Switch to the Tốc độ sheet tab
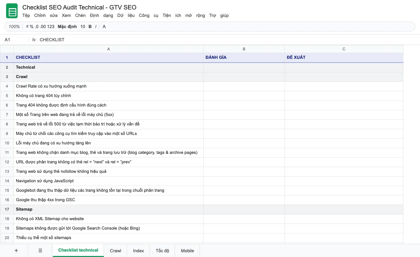Image resolution: width=420 pixels, height=257 pixels. tap(163, 251)
